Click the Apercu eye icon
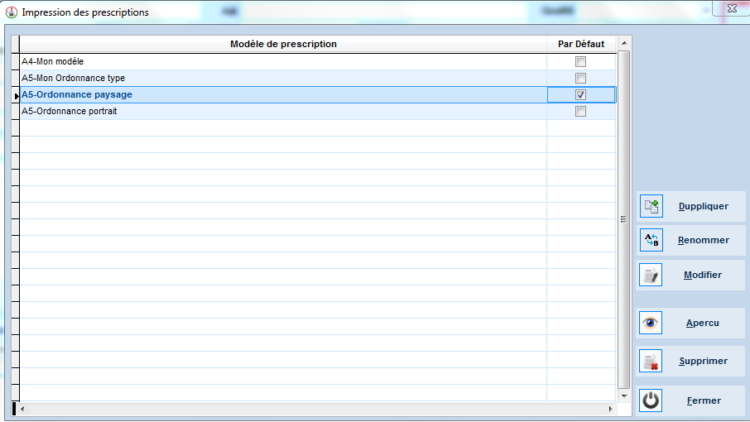Viewport: 750px width, 422px height. tap(651, 324)
